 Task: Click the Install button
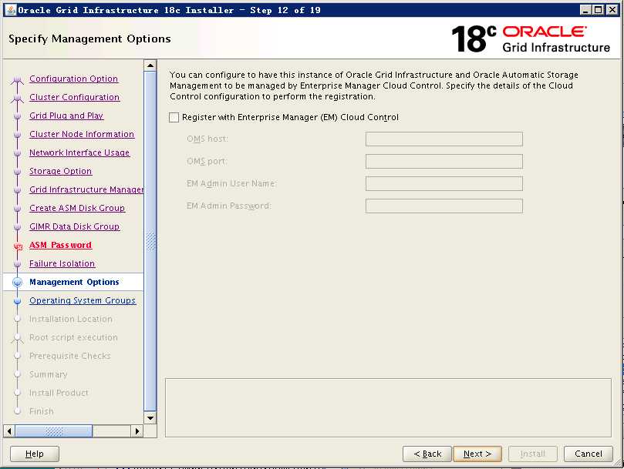[x=533, y=454]
